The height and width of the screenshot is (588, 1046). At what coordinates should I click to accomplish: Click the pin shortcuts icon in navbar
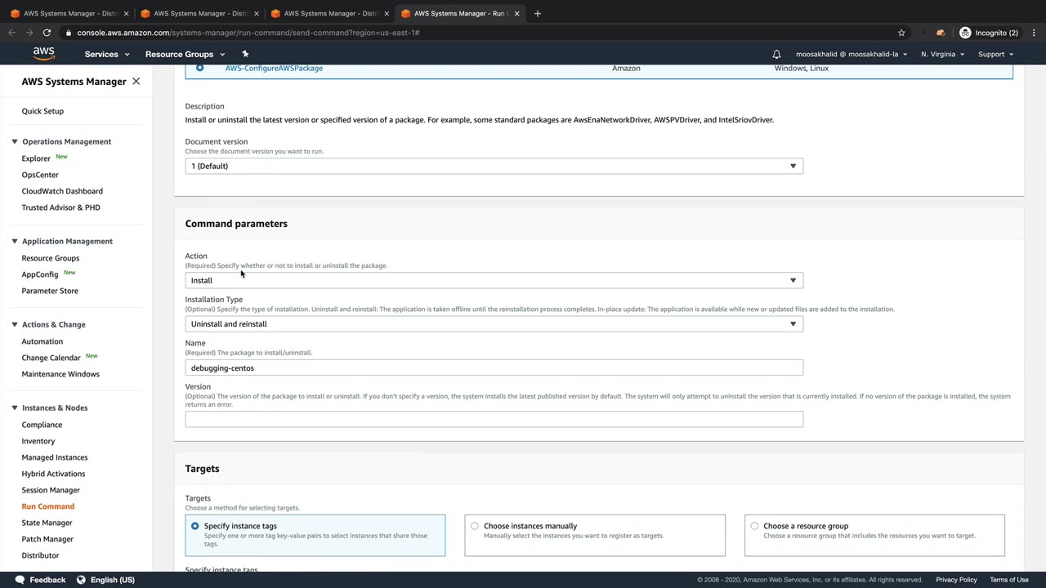coord(245,54)
